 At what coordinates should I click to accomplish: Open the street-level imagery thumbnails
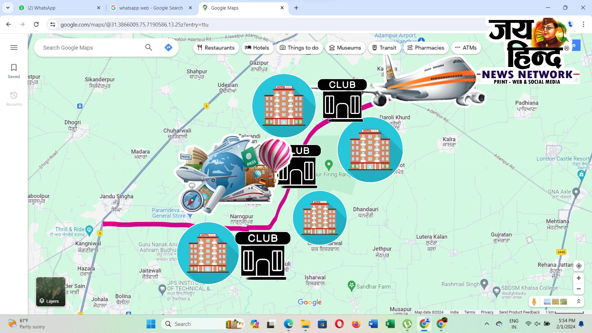click(555, 302)
